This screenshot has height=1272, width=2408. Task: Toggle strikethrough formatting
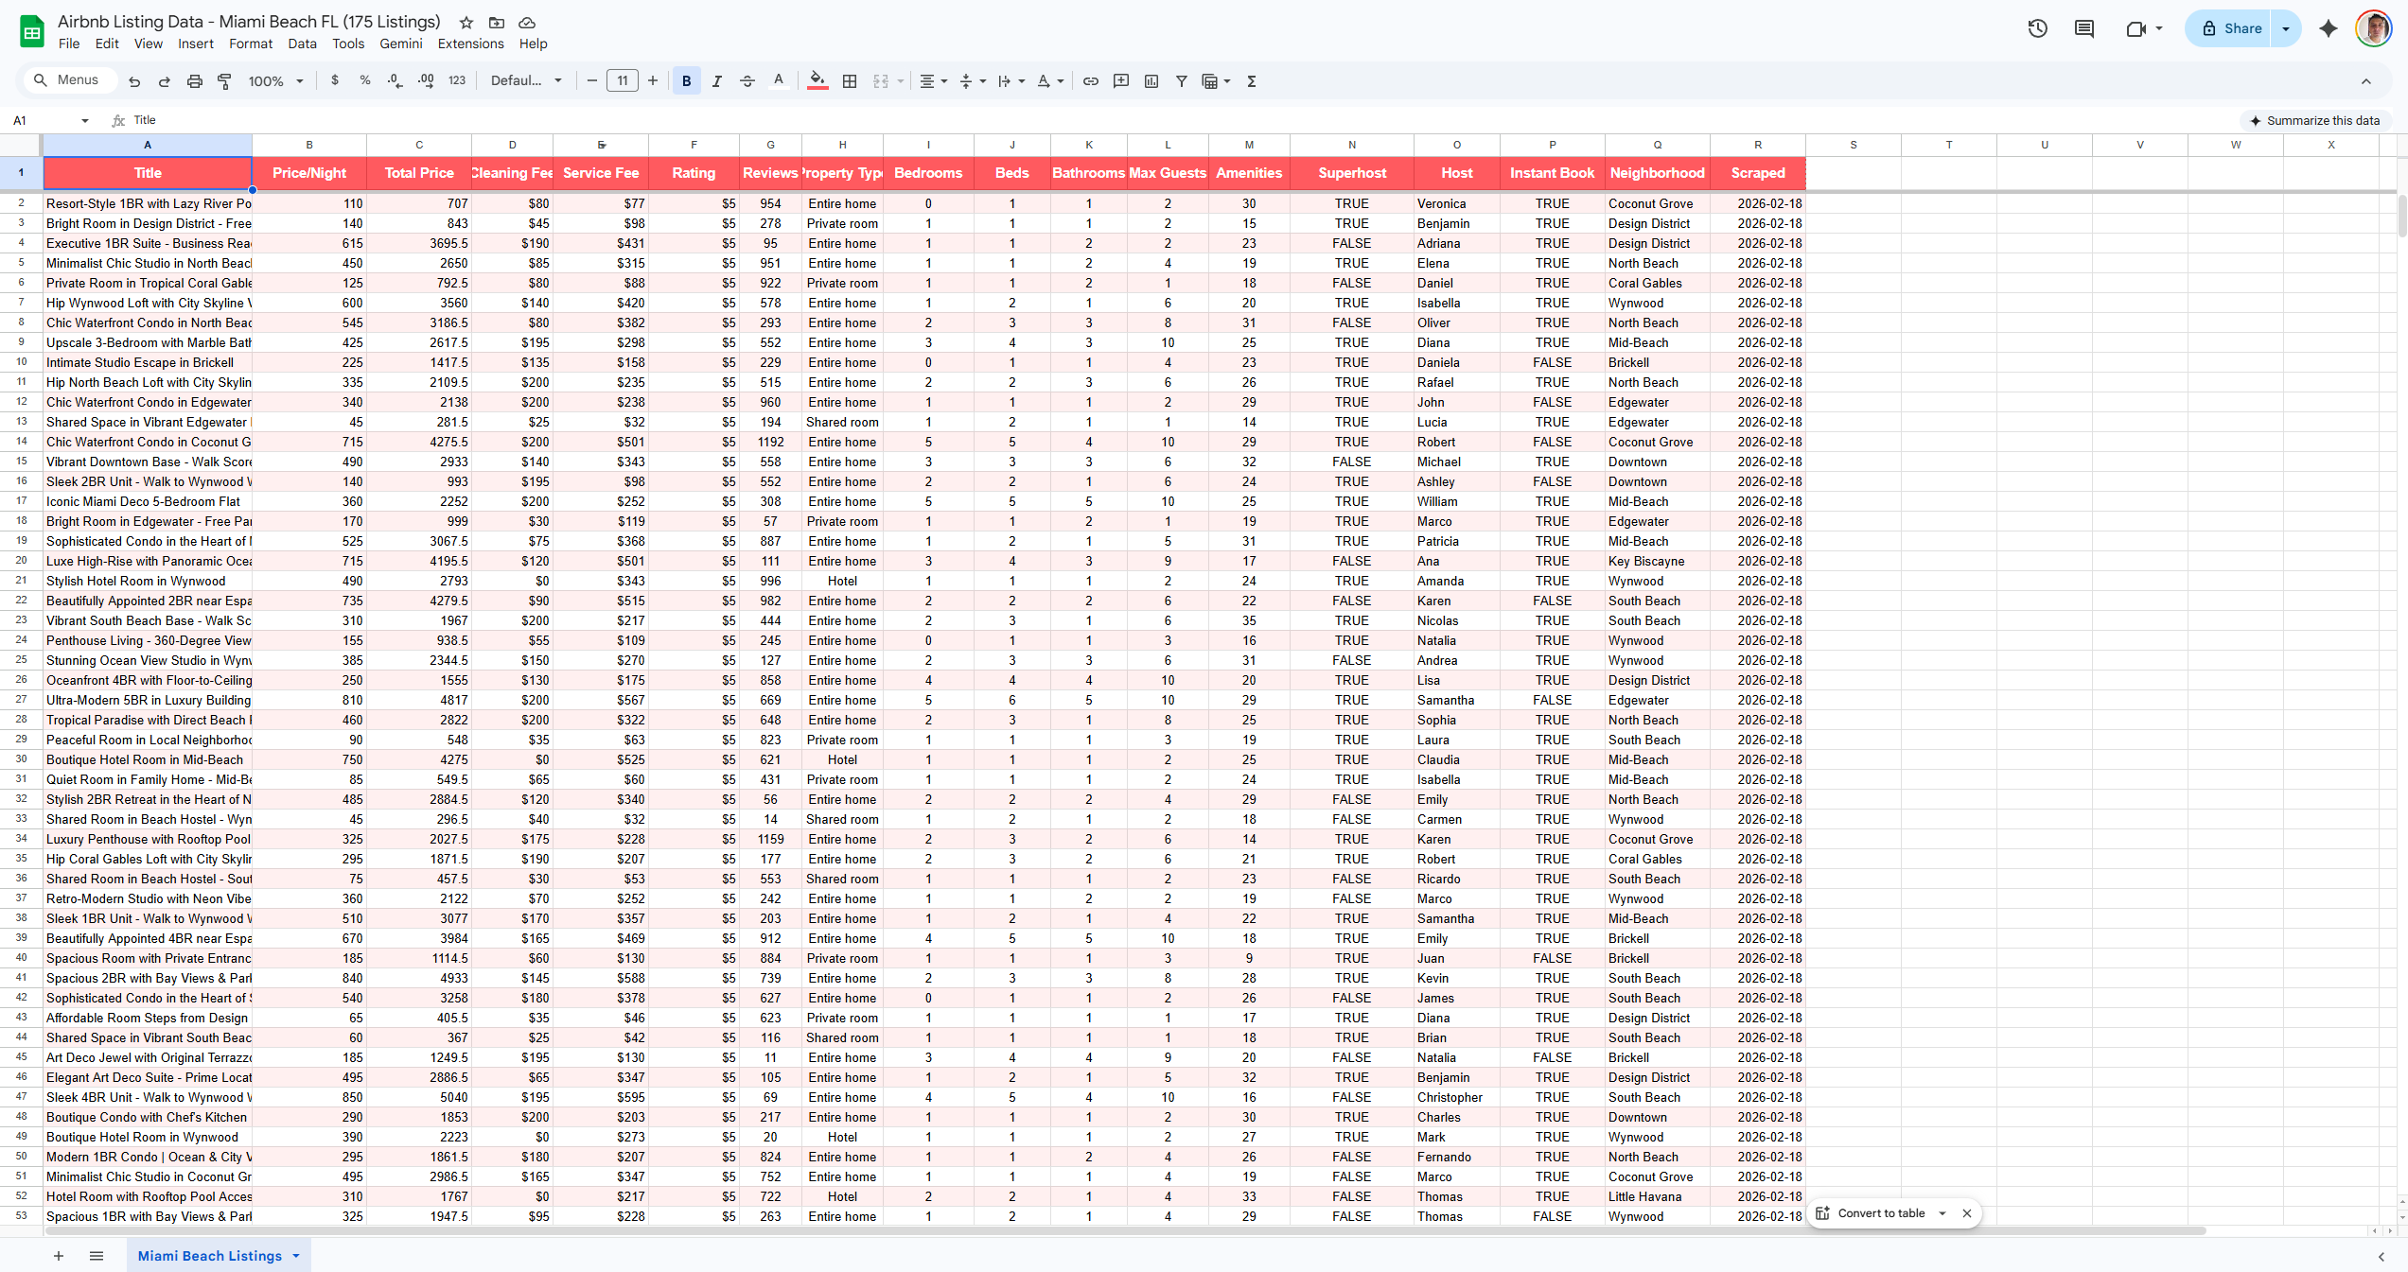tap(747, 81)
